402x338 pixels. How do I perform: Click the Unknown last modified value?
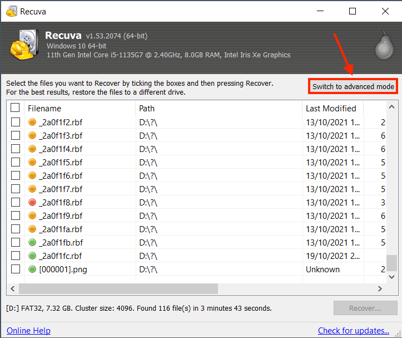(x=322, y=269)
